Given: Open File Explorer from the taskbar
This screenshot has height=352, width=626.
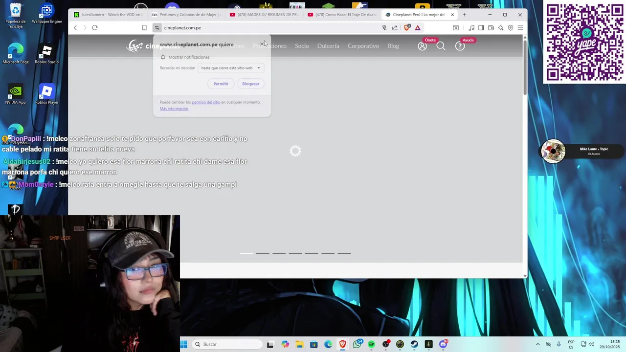Looking at the screenshot, I should (299, 344).
